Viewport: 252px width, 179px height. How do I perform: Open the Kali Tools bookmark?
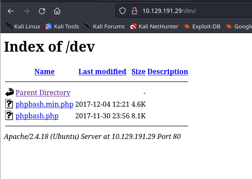click(x=62, y=26)
